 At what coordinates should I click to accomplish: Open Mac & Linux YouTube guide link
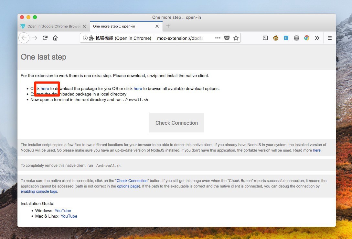[x=69, y=216]
